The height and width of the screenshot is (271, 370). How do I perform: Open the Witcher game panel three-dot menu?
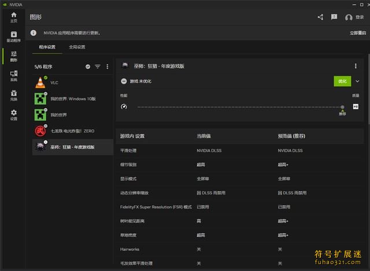(356, 66)
